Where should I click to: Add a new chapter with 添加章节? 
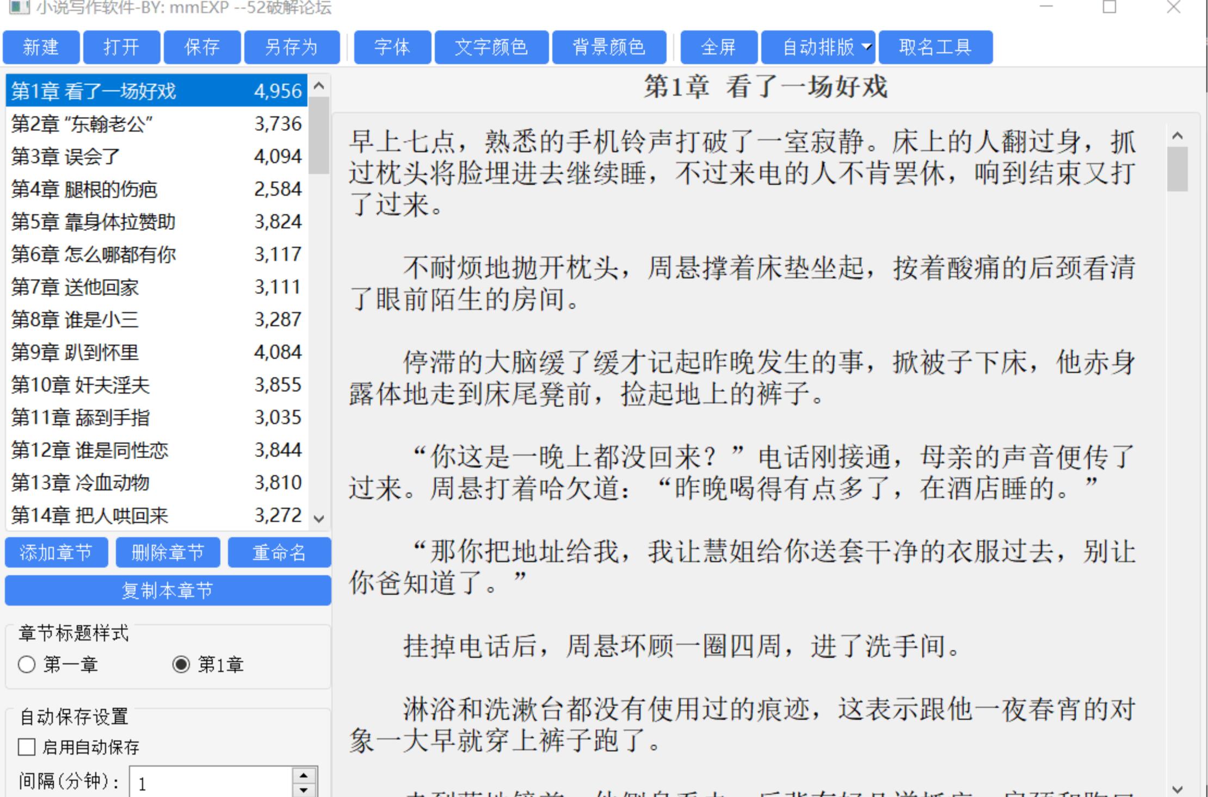[x=56, y=552]
